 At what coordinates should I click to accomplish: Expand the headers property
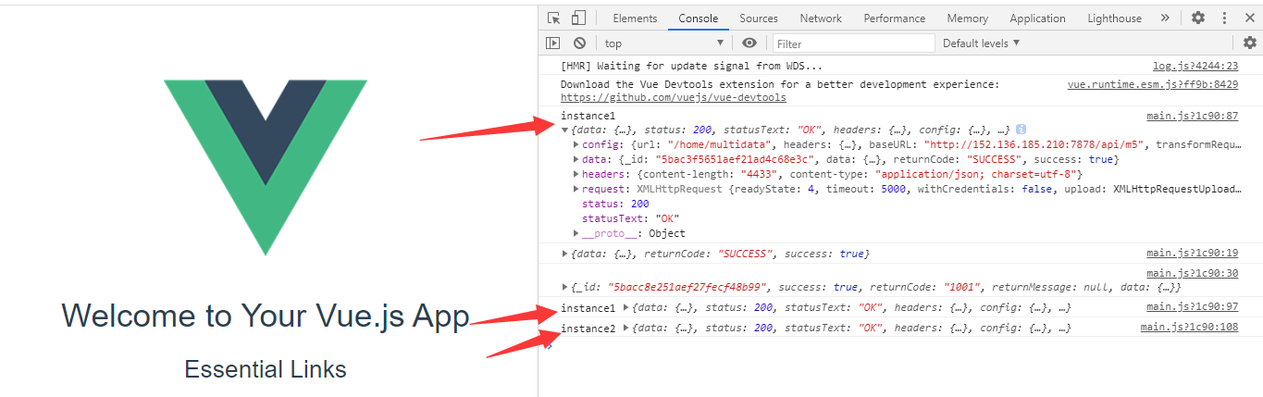[x=576, y=174]
